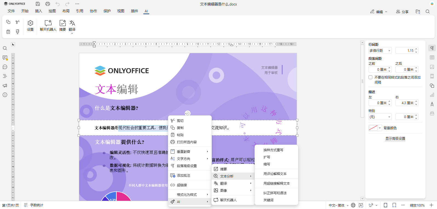437x209 pixels.
Task: Open feedback megaphone icon in left sidebar
Action: 5,85
